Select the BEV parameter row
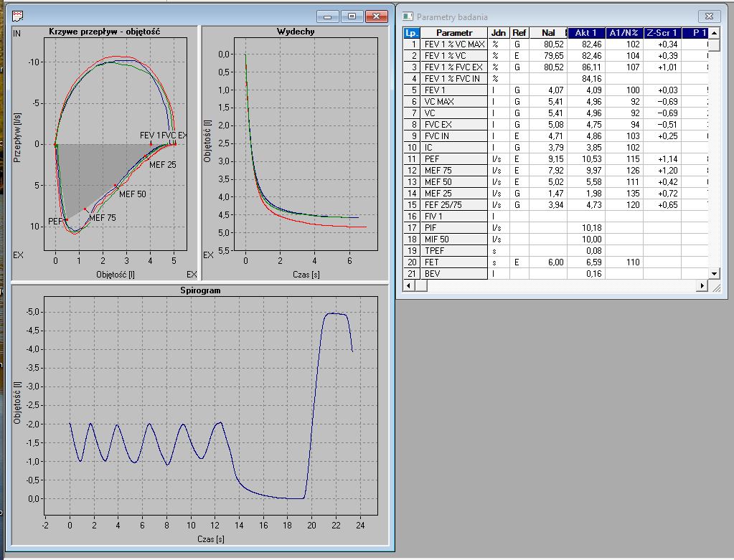 [x=555, y=274]
